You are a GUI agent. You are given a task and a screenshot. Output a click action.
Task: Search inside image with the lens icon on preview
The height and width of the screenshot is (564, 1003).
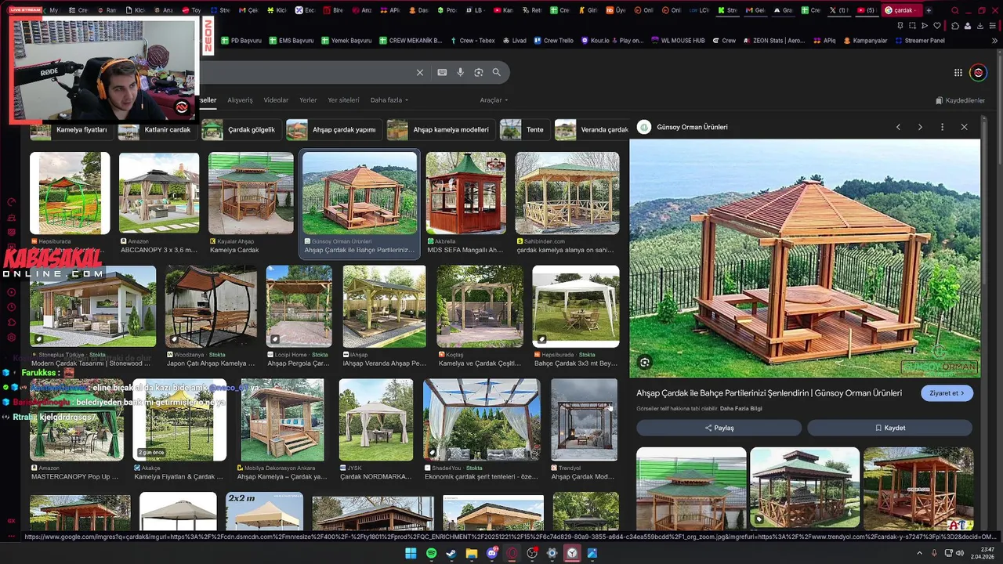click(644, 362)
